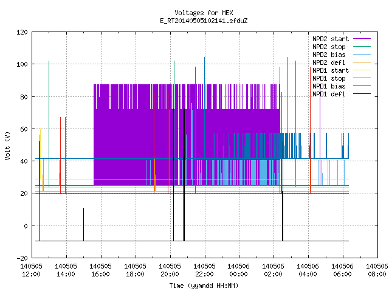389x291 pixels.
Task: Click the 'Volt (V)' y-axis label
Action: [x=8, y=145]
